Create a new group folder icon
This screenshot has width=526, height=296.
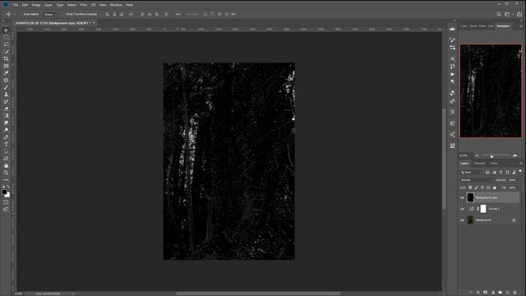[501, 293]
